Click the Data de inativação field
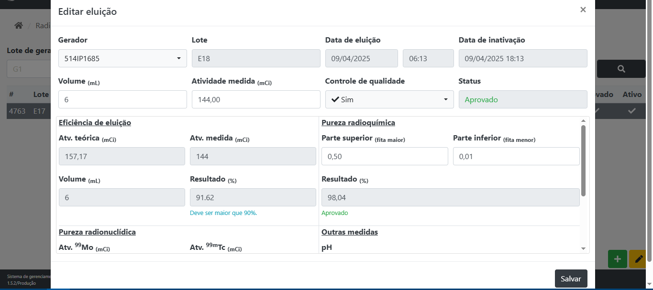653x290 pixels. tap(522, 58)
